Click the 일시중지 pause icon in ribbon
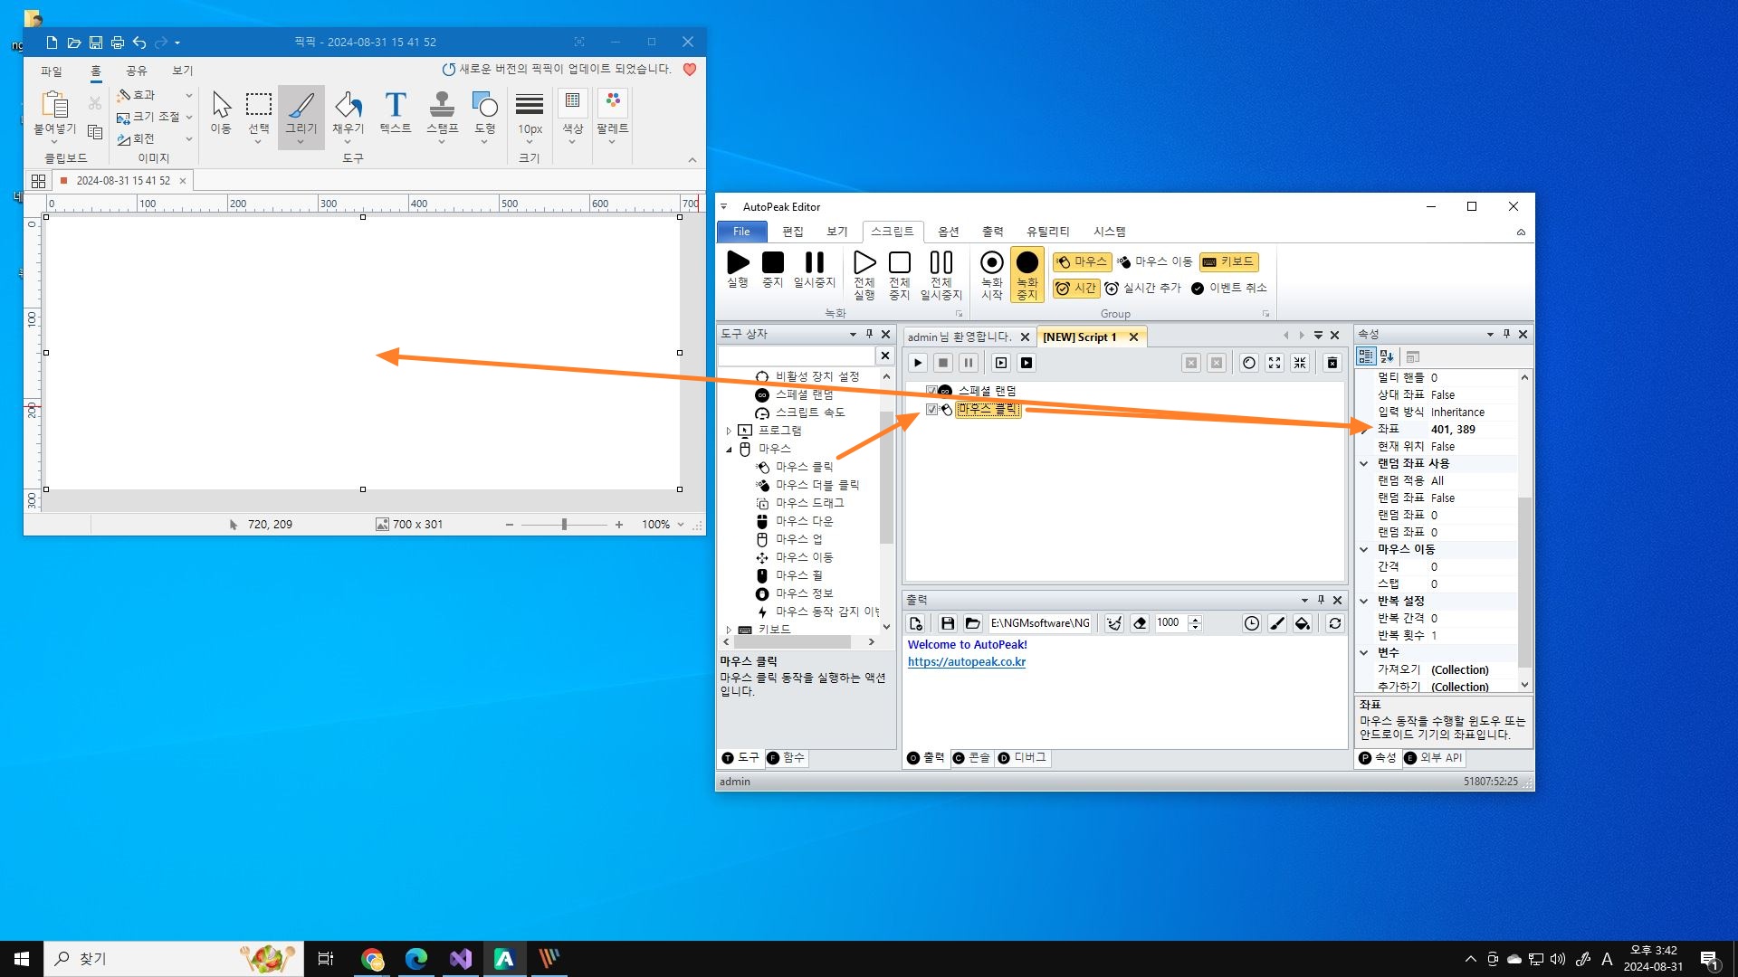Image resolution: width=1738 pixels, height=977 pixels. pos(814,263)
